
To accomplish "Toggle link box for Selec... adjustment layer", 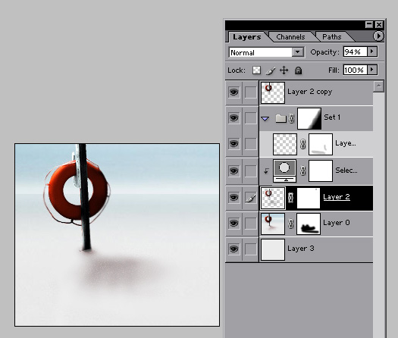I will [x=250, y=171].
